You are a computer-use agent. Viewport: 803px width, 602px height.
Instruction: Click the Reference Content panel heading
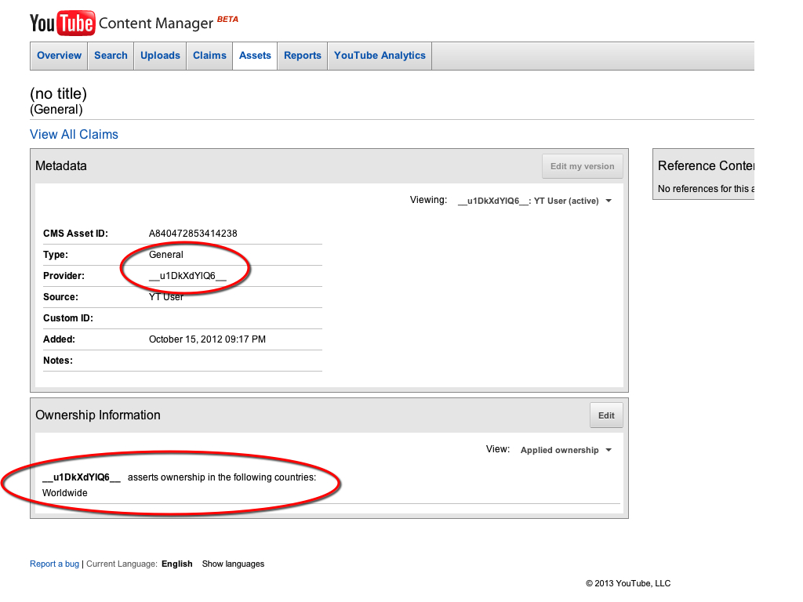click(706, 166)
